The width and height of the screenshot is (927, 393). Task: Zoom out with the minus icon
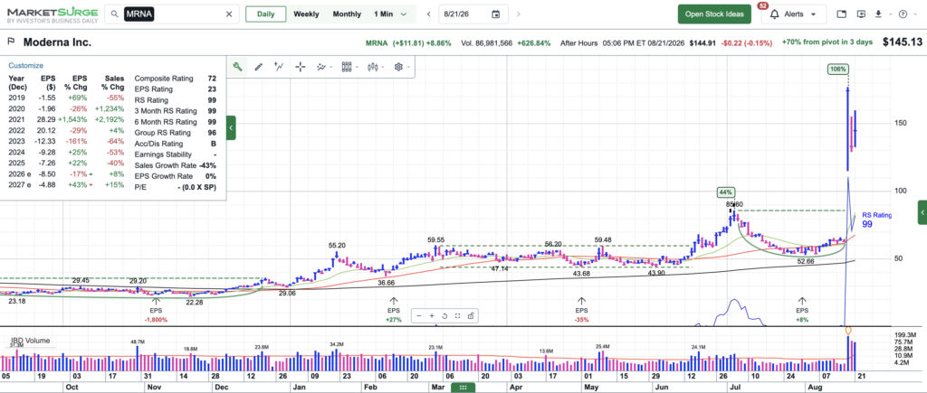pyautogui.click(x=418, y=315)
